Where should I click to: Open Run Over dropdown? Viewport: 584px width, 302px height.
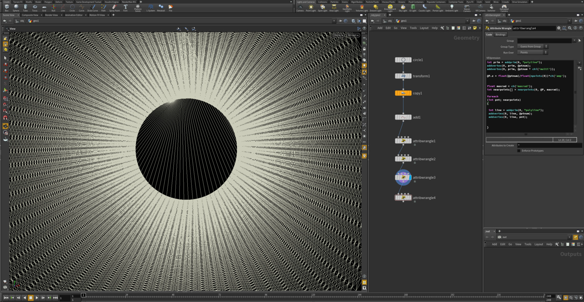[533, 52]
